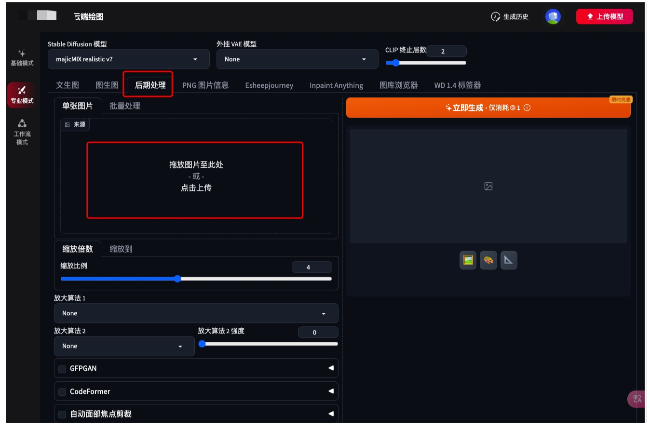This screenshot has width=650, height=429.
Task: Click the triangle ruler extras icon
Action: click(x=509, y=260)
